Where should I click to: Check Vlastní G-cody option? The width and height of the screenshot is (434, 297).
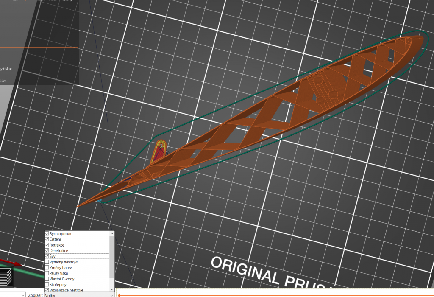pos(47,279)
